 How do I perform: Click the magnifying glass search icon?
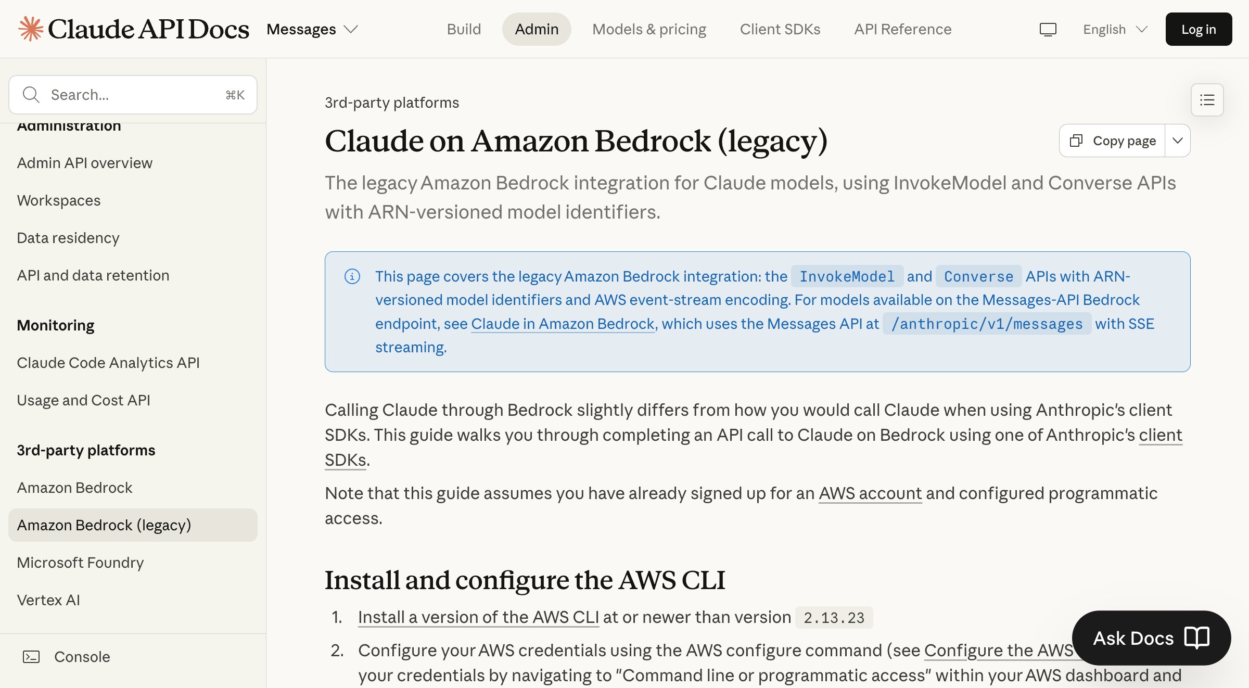point(31,94)
